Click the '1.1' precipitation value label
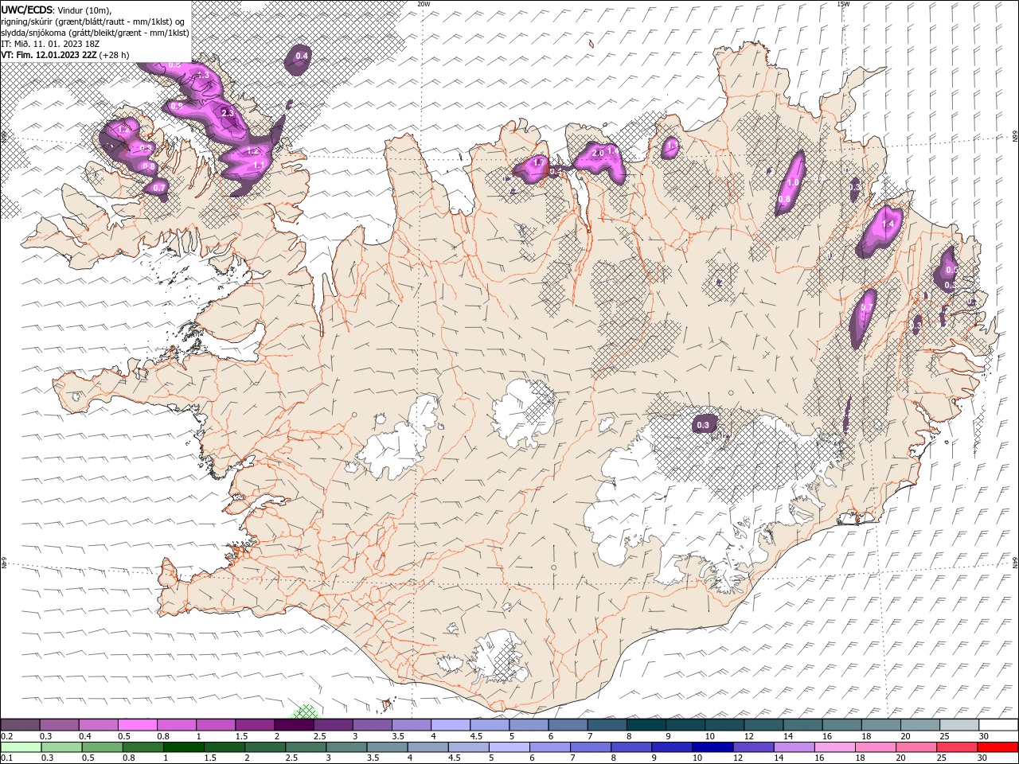The height and width of the screenshot is (764, 1019). coord(259,165)
